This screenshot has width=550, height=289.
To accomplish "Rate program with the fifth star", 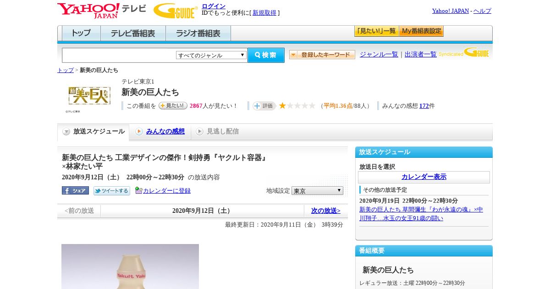I will click(x=312, y=106).
